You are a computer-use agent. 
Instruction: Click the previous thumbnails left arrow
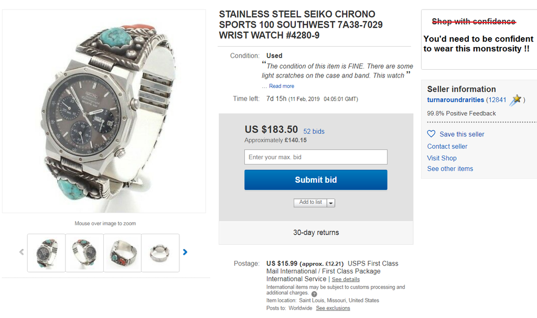pos(22,252)
